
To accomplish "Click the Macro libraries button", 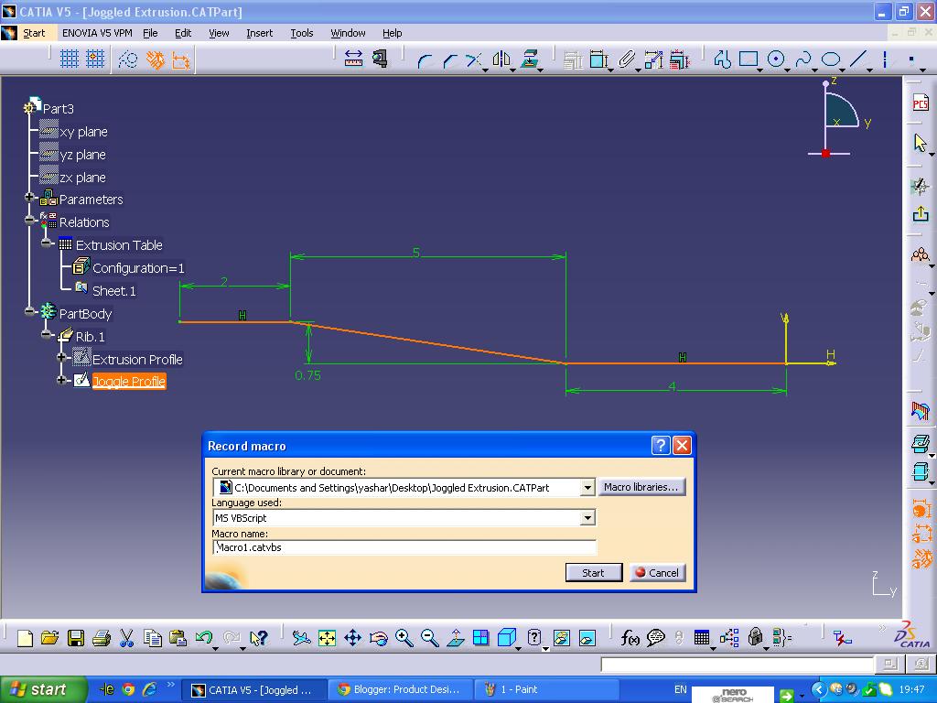I will tap(641, 487).
